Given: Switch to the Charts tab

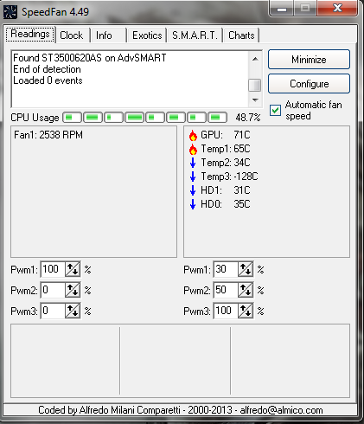Looking at the screenshot, I should (241, 35).
